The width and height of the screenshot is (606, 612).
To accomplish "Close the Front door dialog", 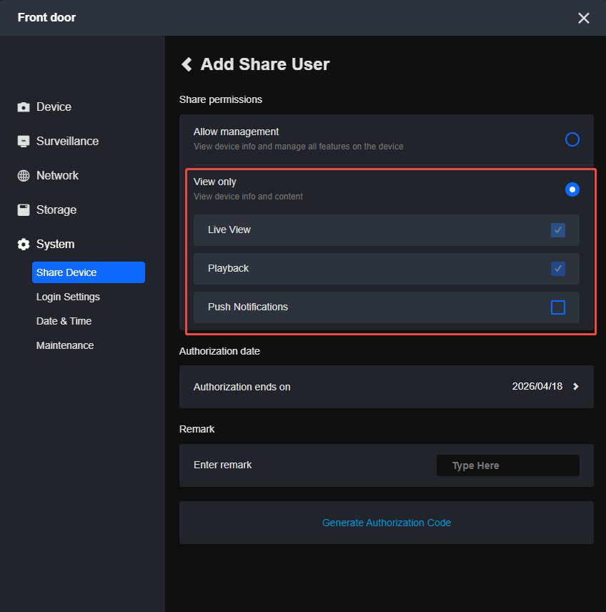I will 584,18.
